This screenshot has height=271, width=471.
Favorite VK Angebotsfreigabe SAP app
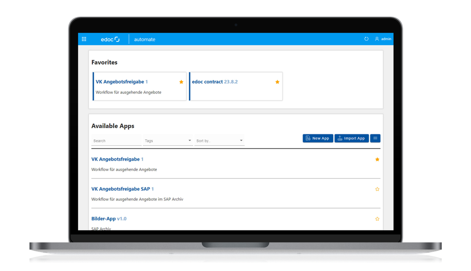point(377,189)
